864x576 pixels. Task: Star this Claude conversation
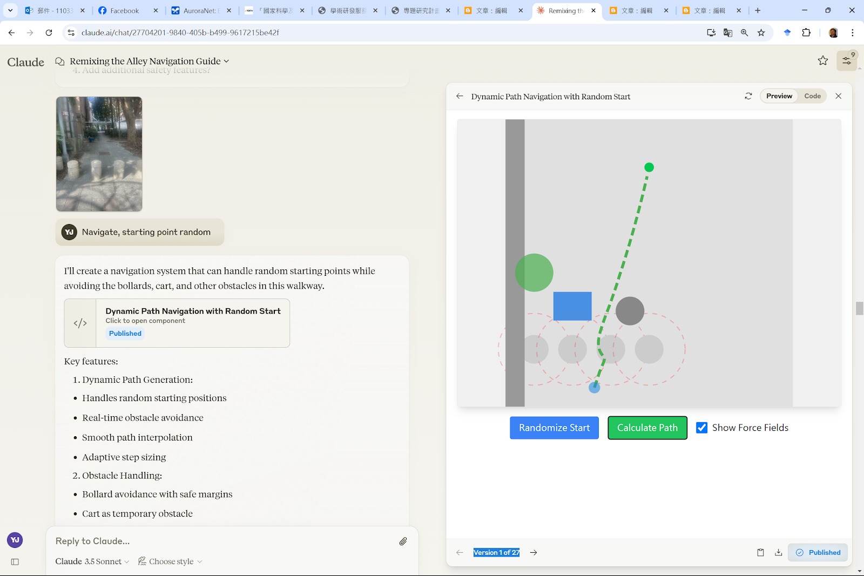[823, 60]
